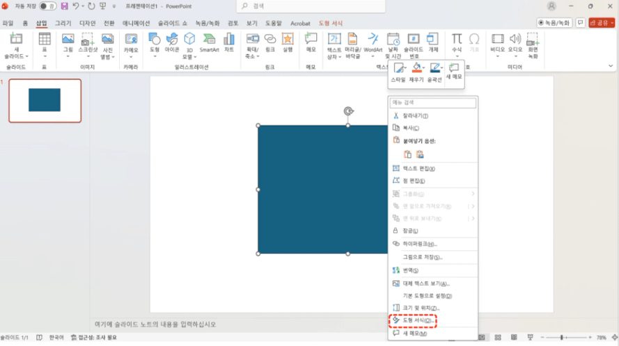Select Edit Points (점 편집) in context menu
The image size is (619, 346).
pyautogui.click(x=433, y=181)
